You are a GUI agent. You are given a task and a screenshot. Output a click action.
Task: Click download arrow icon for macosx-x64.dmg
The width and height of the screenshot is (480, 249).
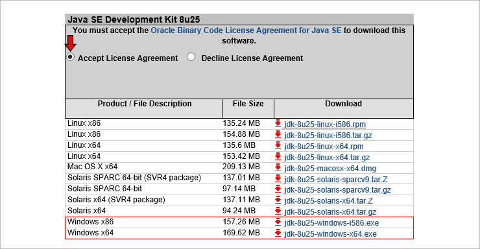278,168
